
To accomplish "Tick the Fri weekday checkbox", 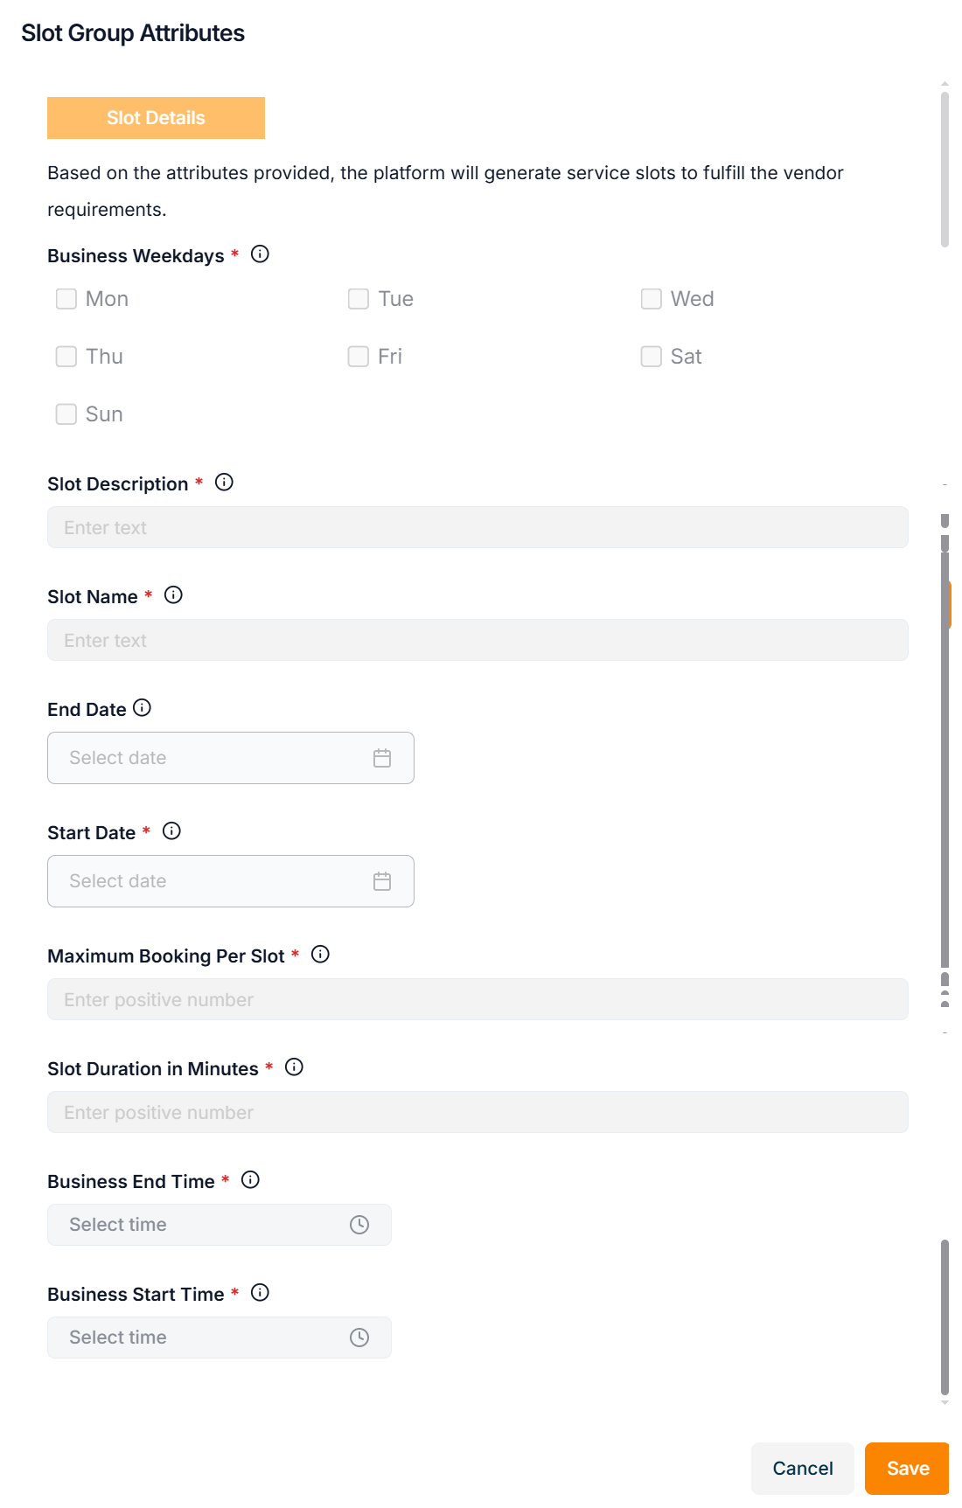I will 359,357.
